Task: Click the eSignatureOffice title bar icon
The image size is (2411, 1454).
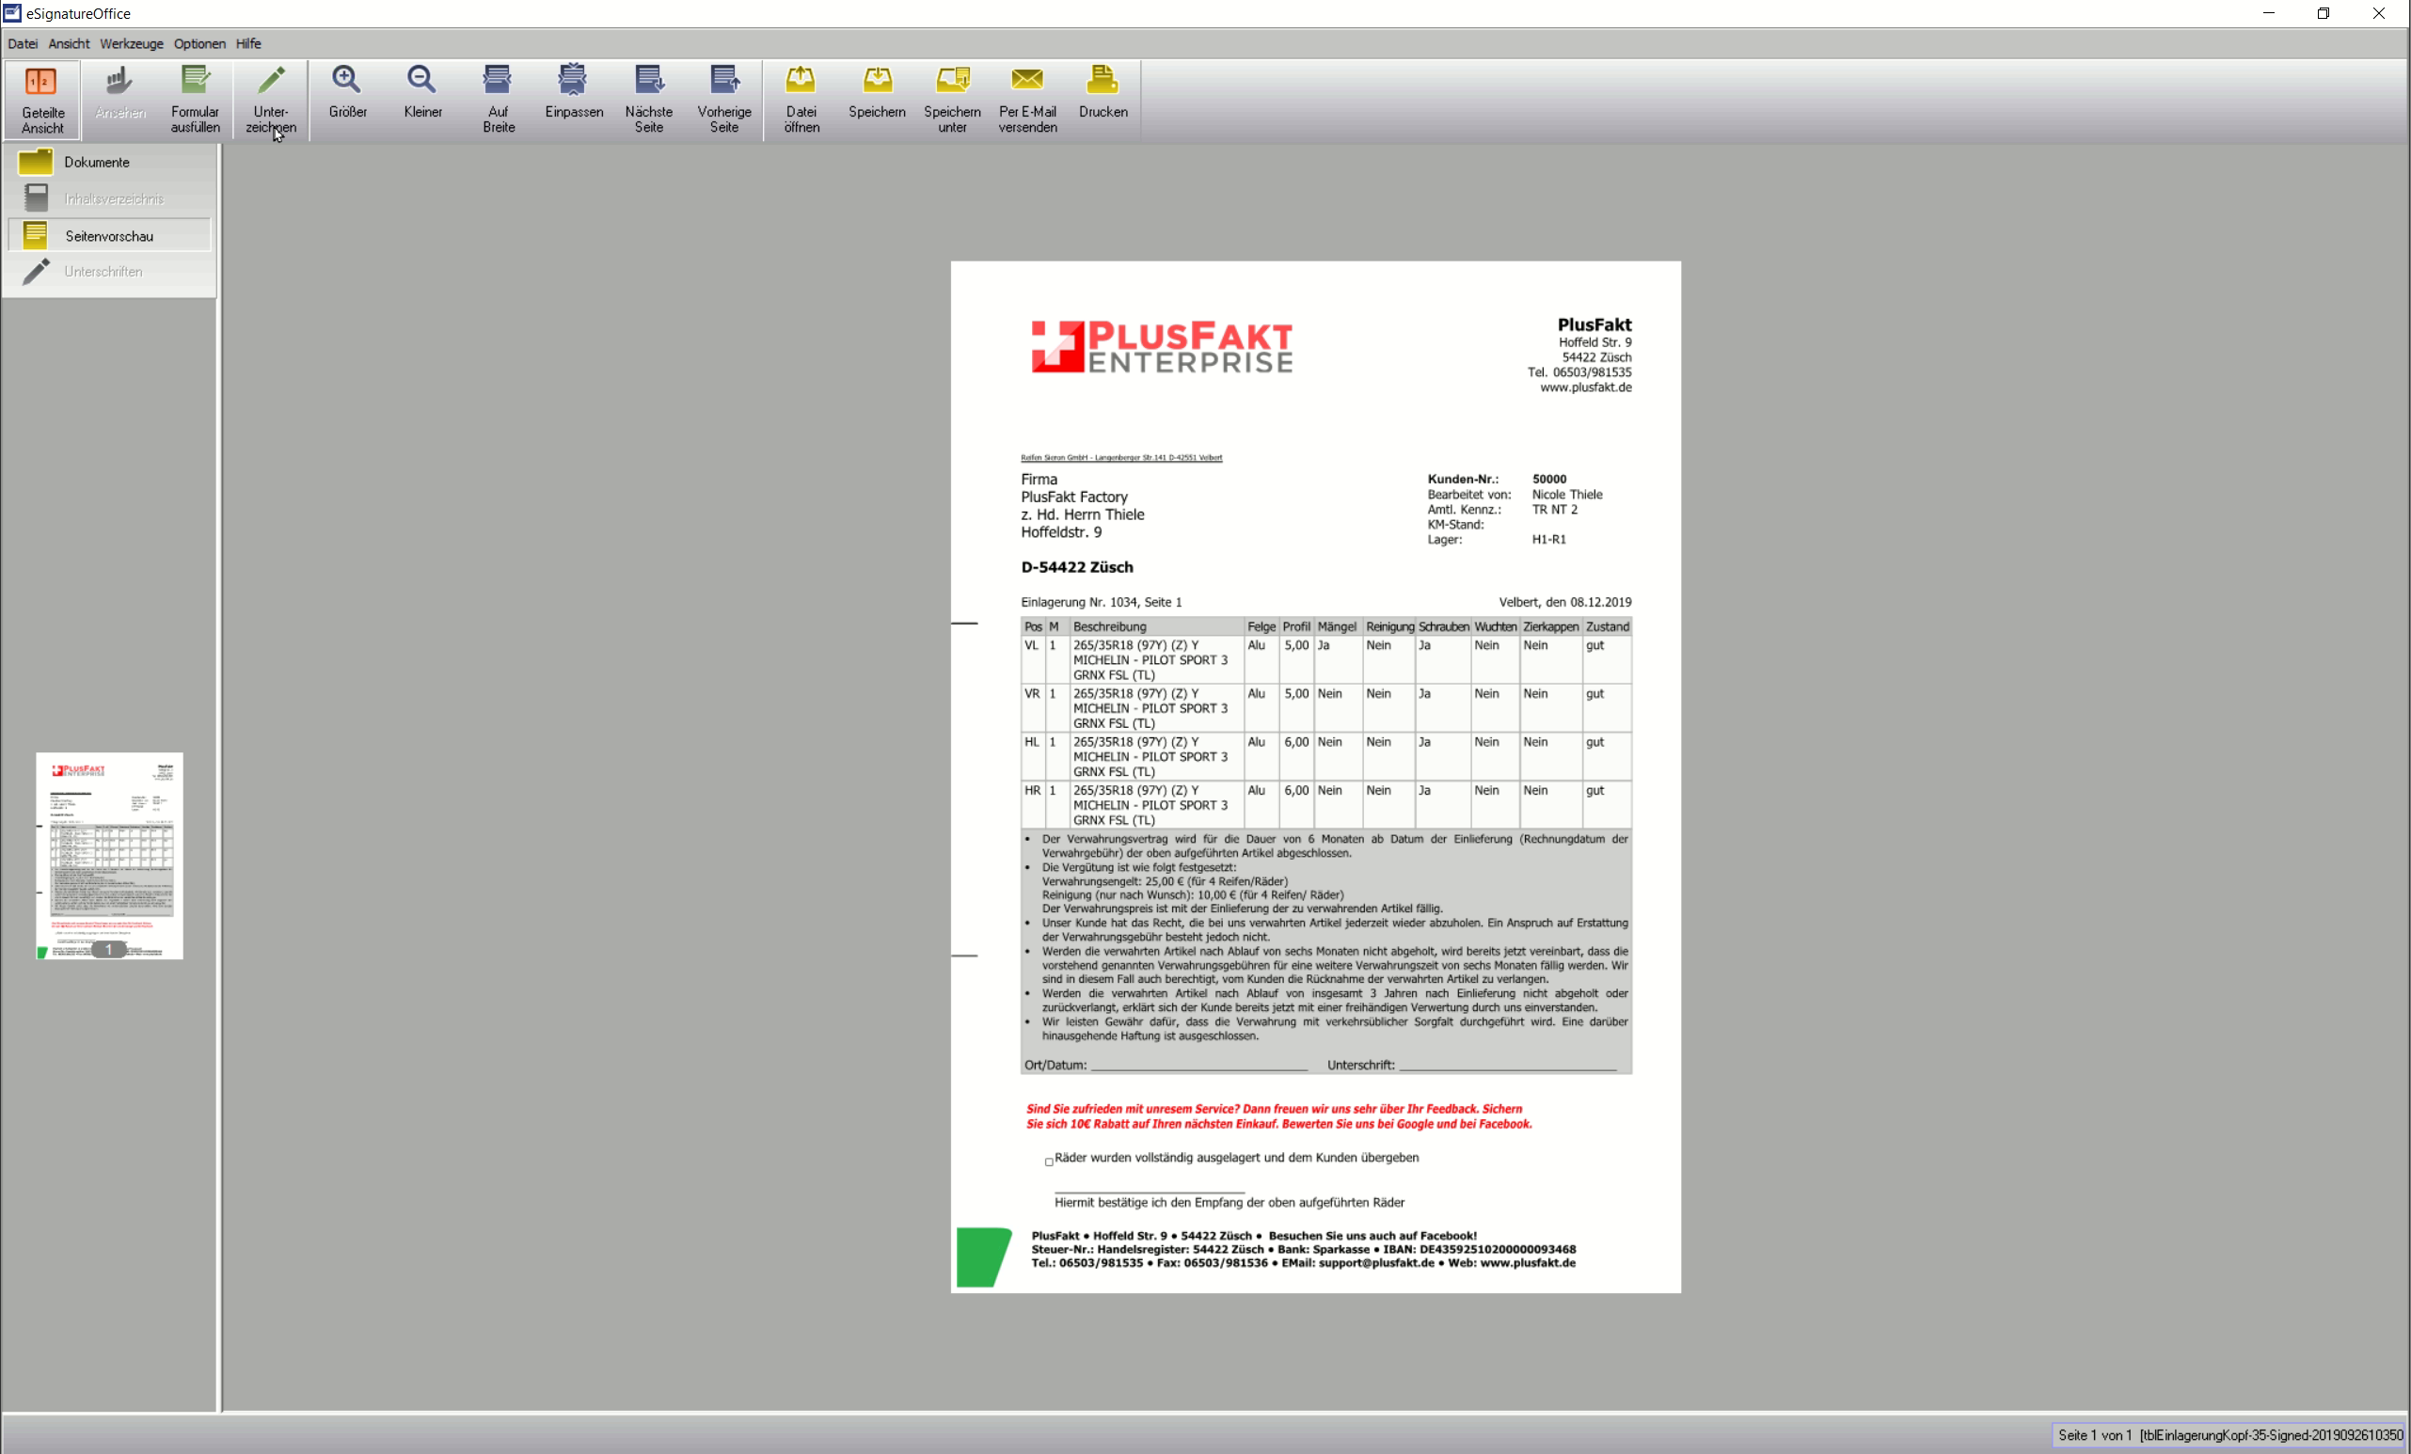Action: (11, 14)
